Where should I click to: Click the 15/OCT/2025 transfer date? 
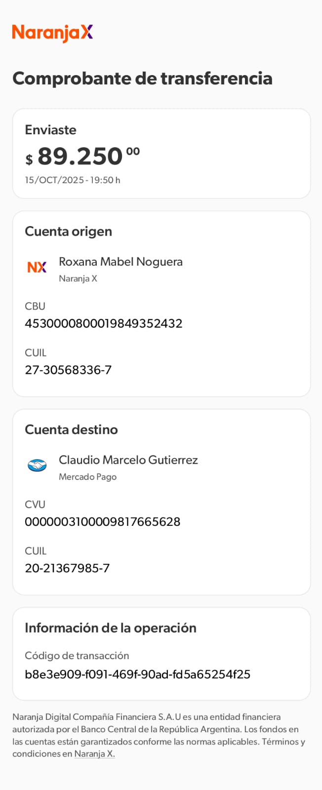[73, 180]
